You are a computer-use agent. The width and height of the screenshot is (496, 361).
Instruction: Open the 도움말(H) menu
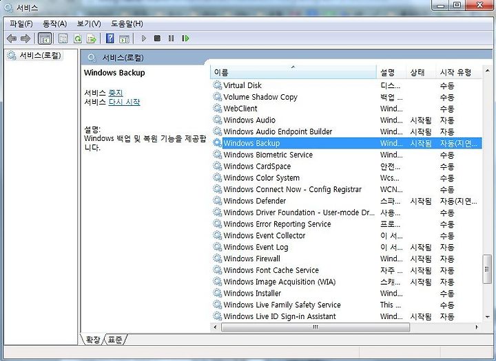click(127, 23)
